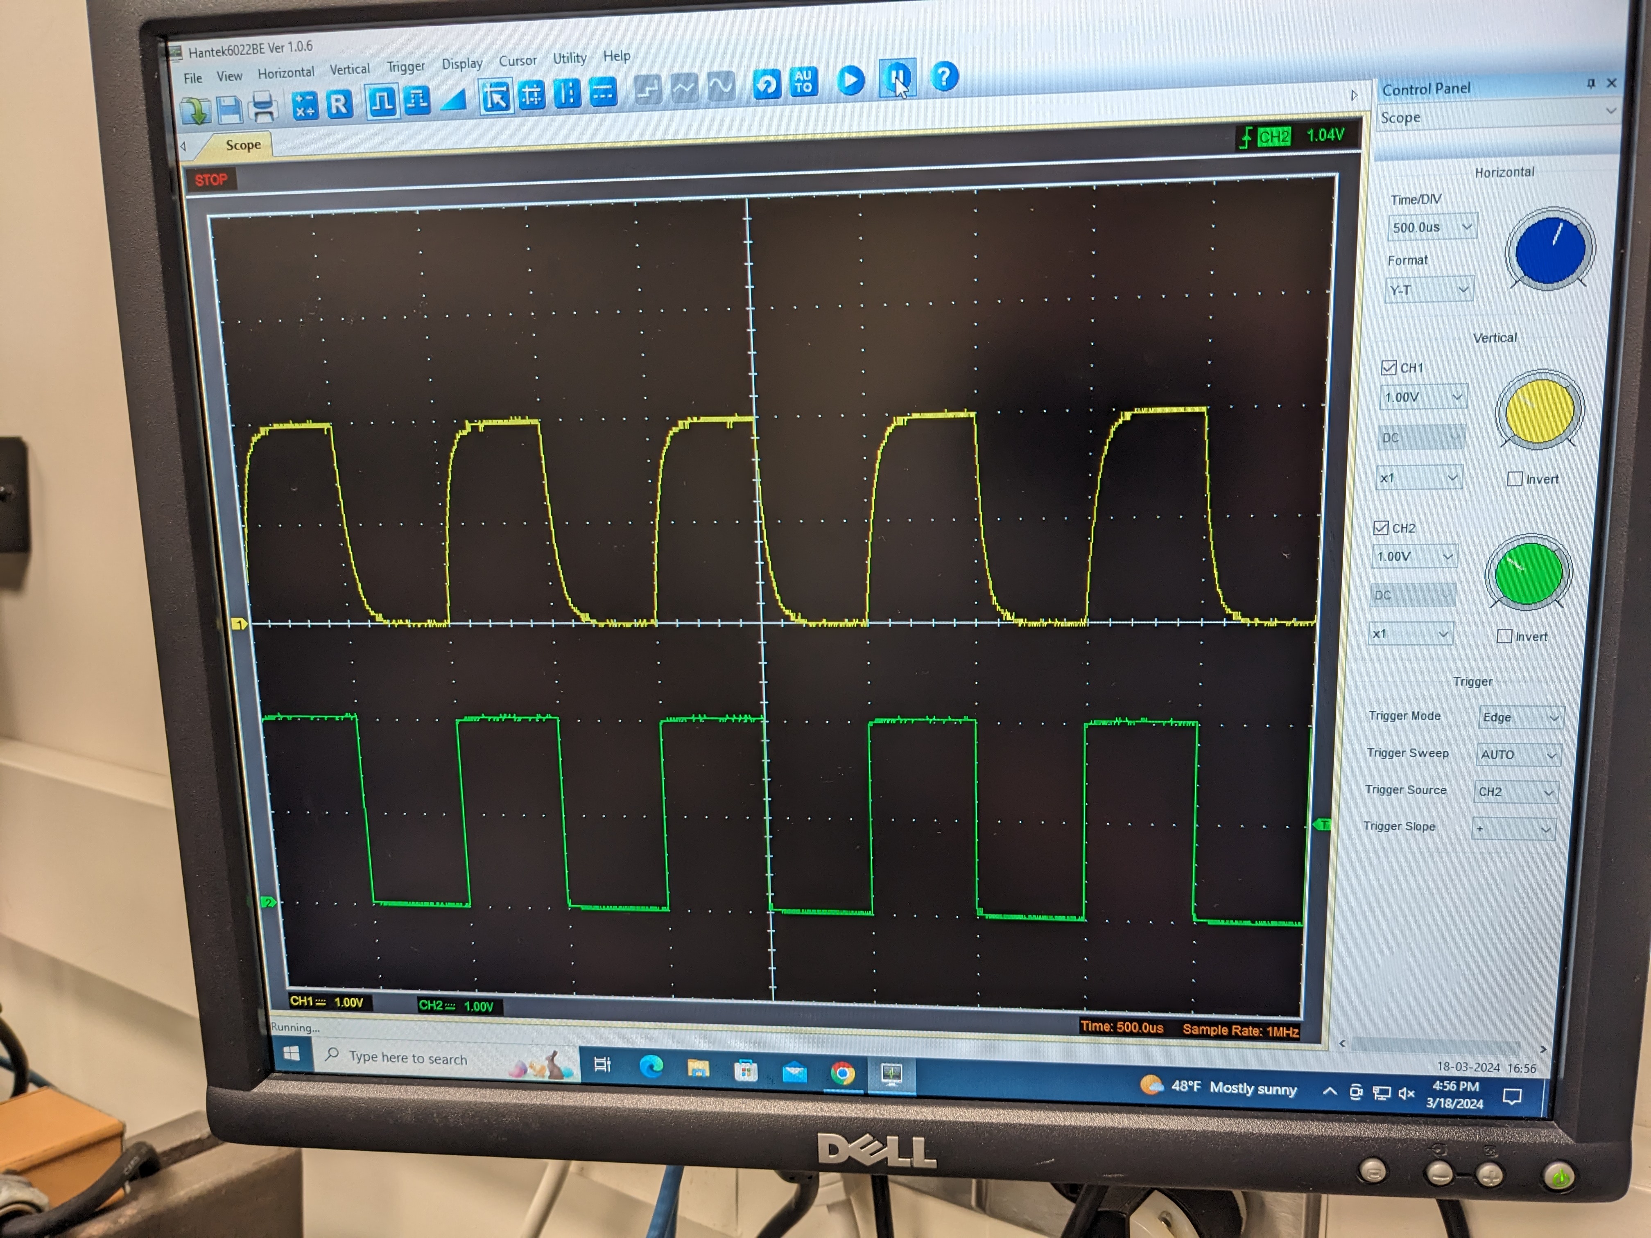Click the AUTO set toolbar icon

coord(803,81)
